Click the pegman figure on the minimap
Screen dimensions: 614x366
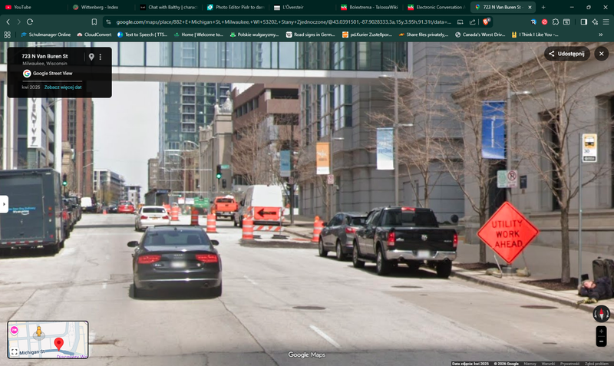point(39,331)
